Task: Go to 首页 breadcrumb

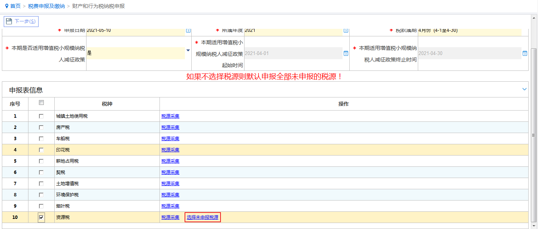Action: [15, 6]
